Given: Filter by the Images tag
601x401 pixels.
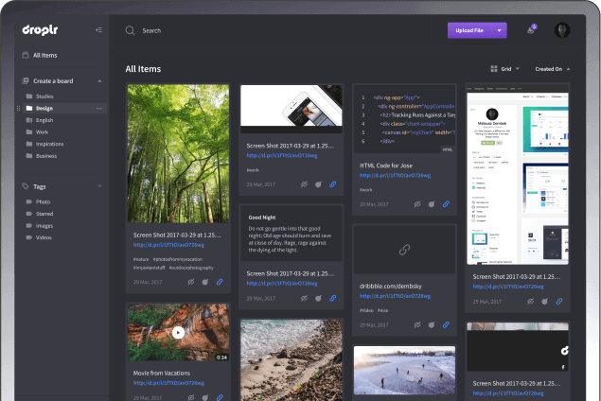Looking at the screenshot, I should (x=44, y=226).
